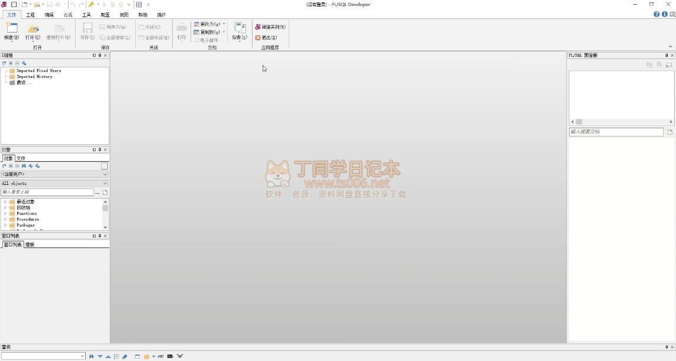
Task: Click the ellipsis button beside object search field
Action: tap(98, 192)
